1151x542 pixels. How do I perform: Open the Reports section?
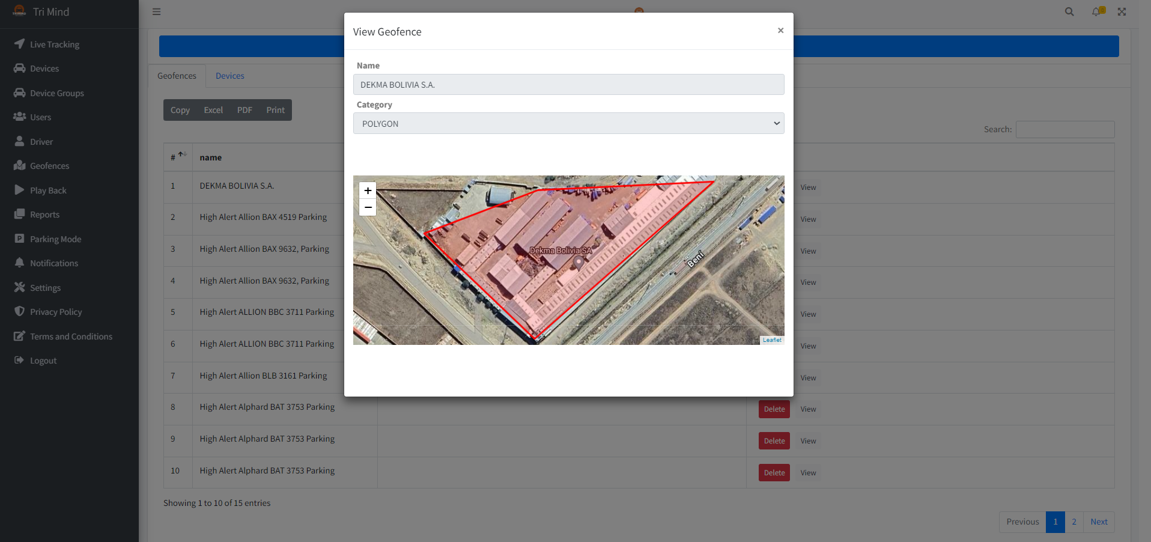44,214
